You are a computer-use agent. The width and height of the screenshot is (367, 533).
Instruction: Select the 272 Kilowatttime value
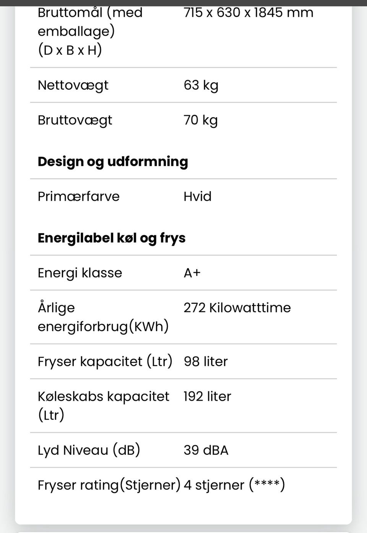tap(237, 308)
